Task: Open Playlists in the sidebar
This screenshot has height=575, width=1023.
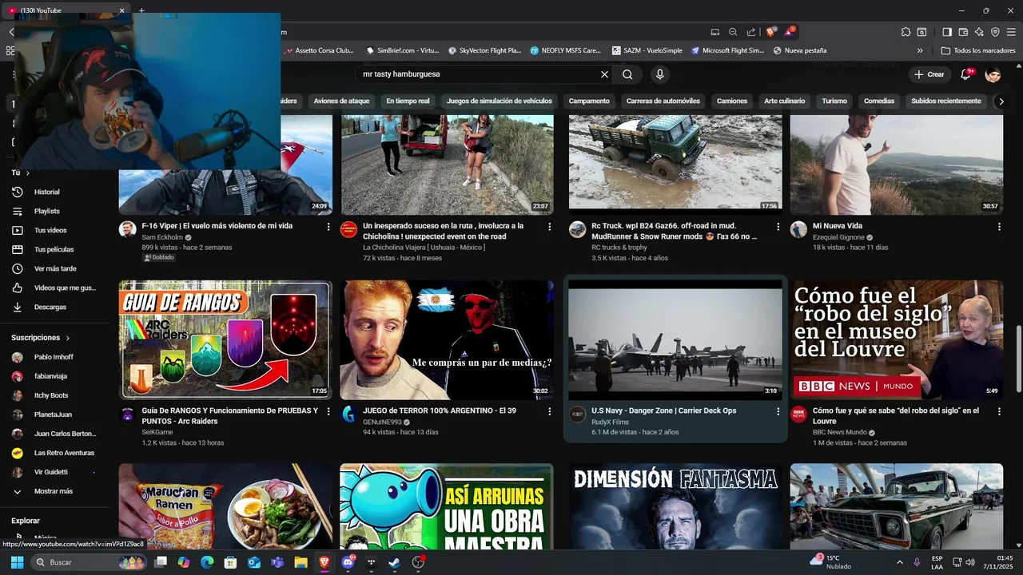Action: coord(46,211)
